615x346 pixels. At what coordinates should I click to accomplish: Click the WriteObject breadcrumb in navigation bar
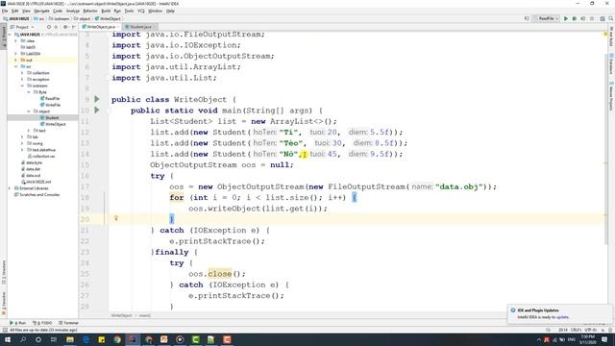click(108, 18)
